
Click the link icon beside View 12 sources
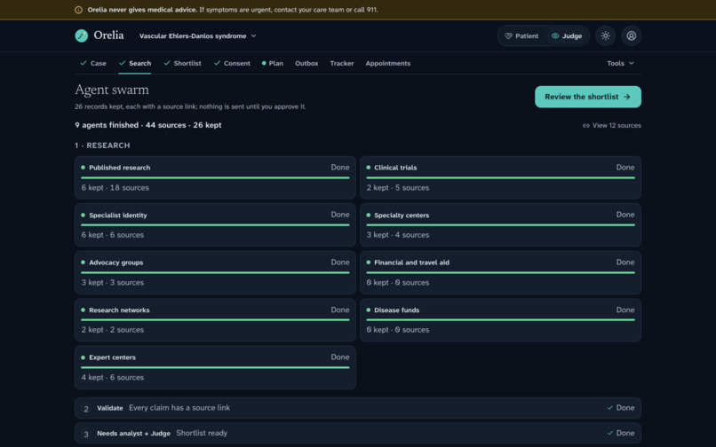[x=586, y=125]
